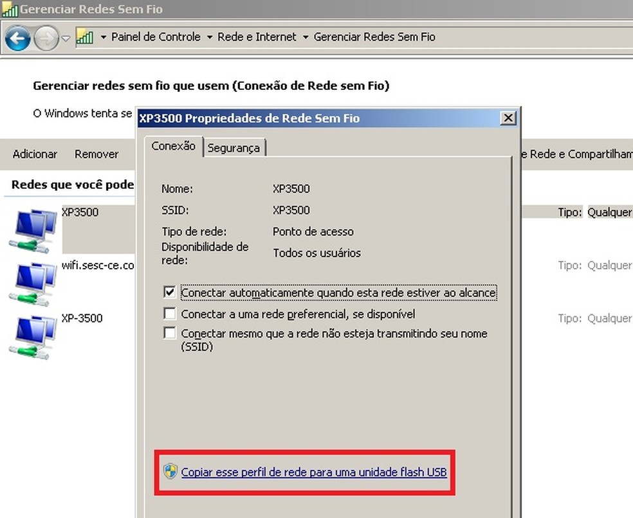Click the signal bars icon on the title bar
633x518 pixels.
(x=10, y=9)
